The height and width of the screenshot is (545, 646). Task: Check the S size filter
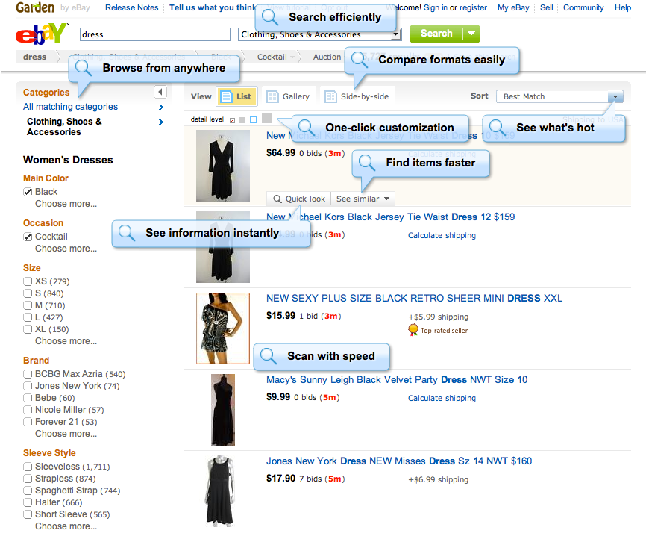pyautogui.click(x=28, y=293)
